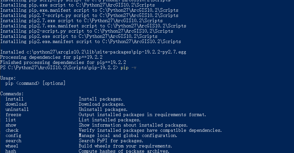Image resolution: width=294 pixels, height=153 pixels.
Task: Click the 'uninstall' command name
Action: pyautogui.click(x=17, y=109)
